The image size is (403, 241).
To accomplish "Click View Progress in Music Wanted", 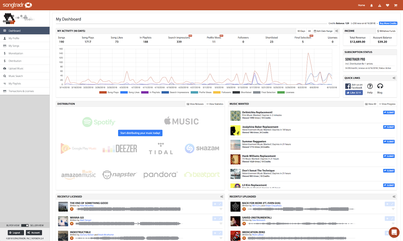I will click(387, 104).
